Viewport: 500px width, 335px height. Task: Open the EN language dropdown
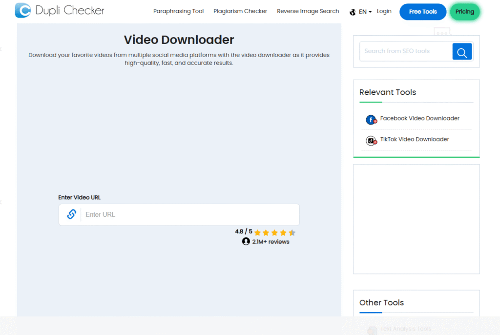pos(365,12)
